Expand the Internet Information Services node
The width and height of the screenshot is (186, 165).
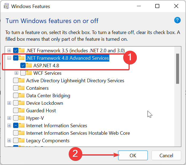[9, 126]
